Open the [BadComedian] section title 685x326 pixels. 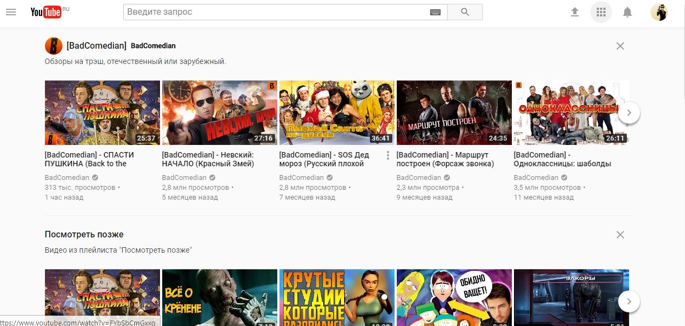click(96, 45)
